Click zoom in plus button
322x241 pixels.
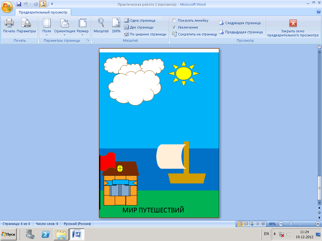point(318,224)
